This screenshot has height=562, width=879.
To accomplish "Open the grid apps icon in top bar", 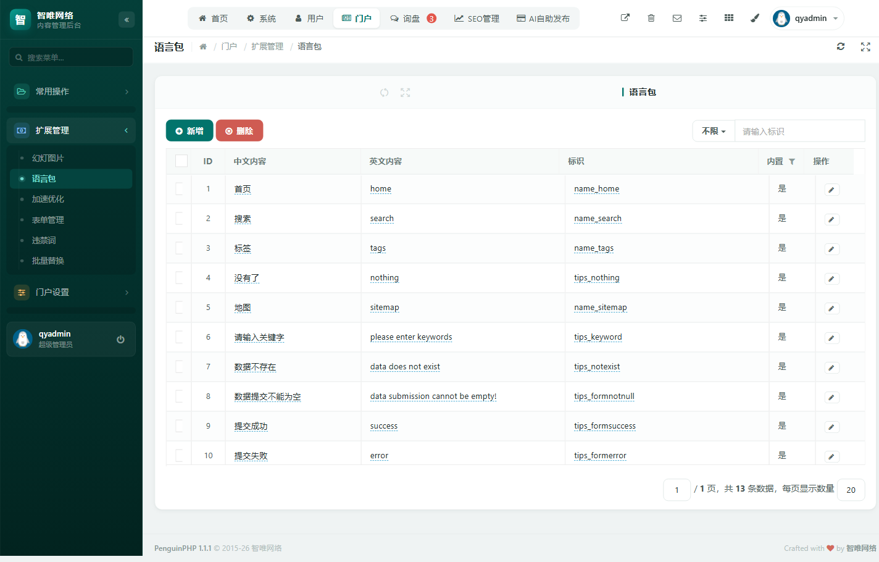I will 729,18.
